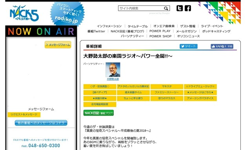
Task: Open オリコンニュース menu item
Action: point(188,36)
